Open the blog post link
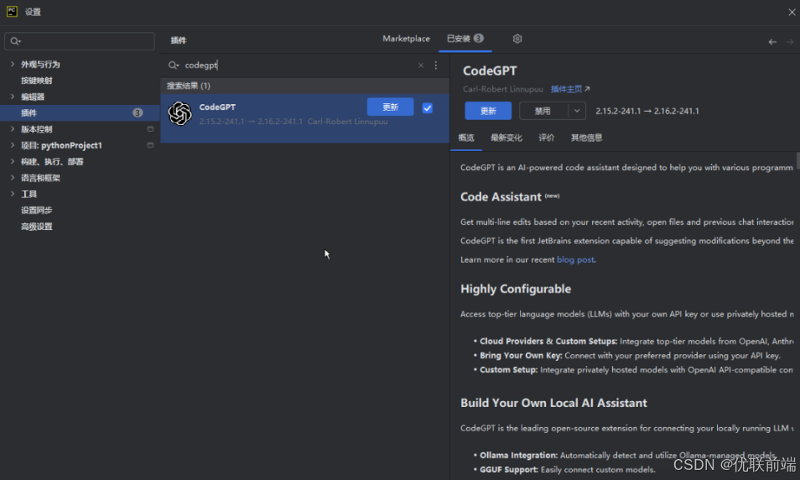The height and width of the screenshot is (480, 800). coord(575,259)
